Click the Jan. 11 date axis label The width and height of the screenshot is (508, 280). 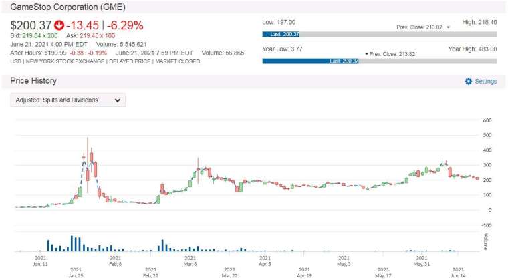(41, 261)
